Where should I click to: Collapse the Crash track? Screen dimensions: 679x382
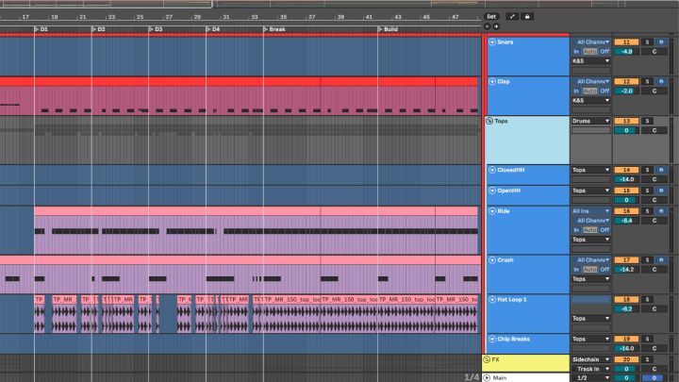point(492,260)
